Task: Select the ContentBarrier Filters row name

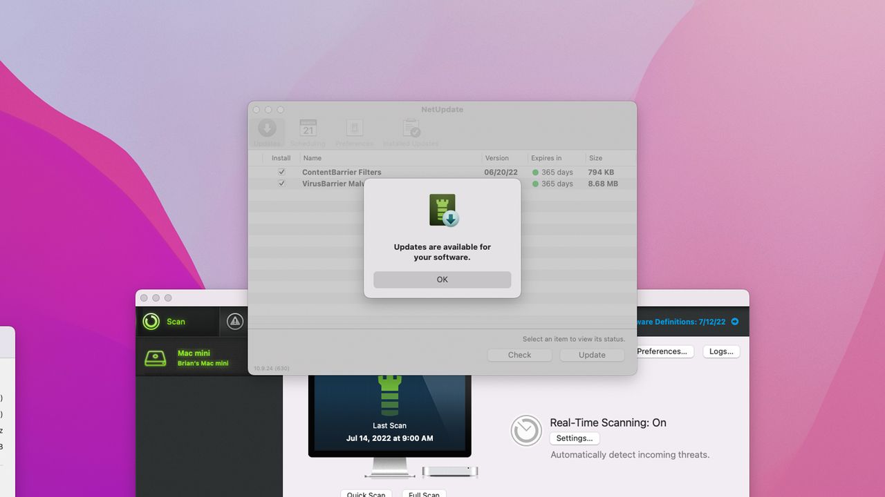Action: click(x=342, y=173)
